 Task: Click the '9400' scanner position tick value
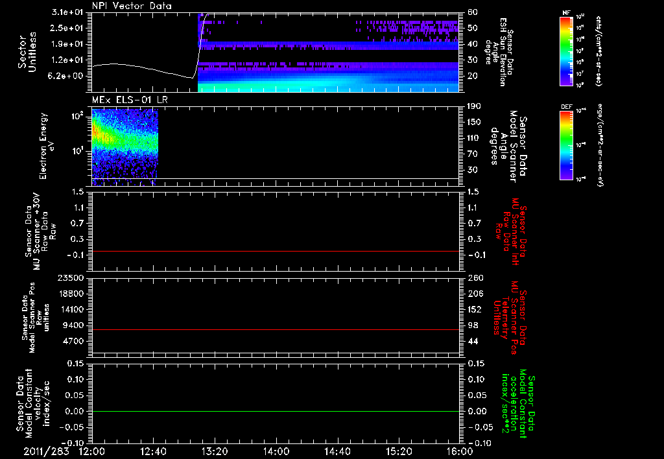click(73, 325)
